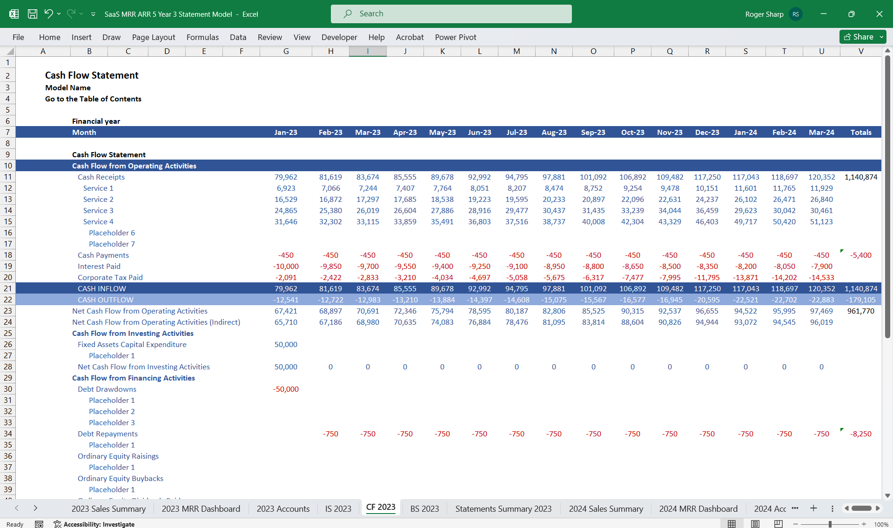Collapse the ribbon with the display options chevron
Image resolution: width=893 pixels, height=528 pixels.
point(93,14)
